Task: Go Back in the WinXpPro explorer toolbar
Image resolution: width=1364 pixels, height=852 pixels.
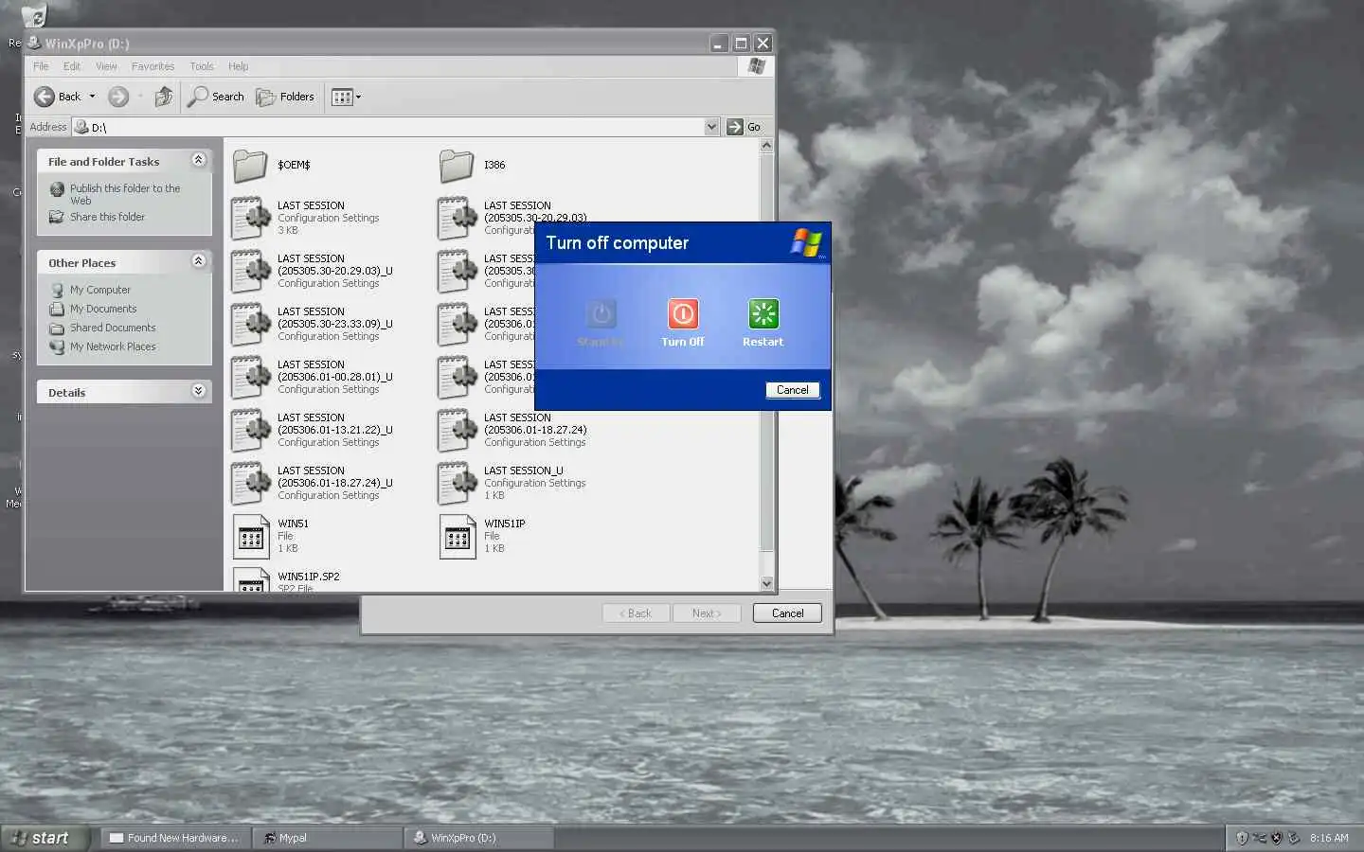Action: [x=58, y=97]
